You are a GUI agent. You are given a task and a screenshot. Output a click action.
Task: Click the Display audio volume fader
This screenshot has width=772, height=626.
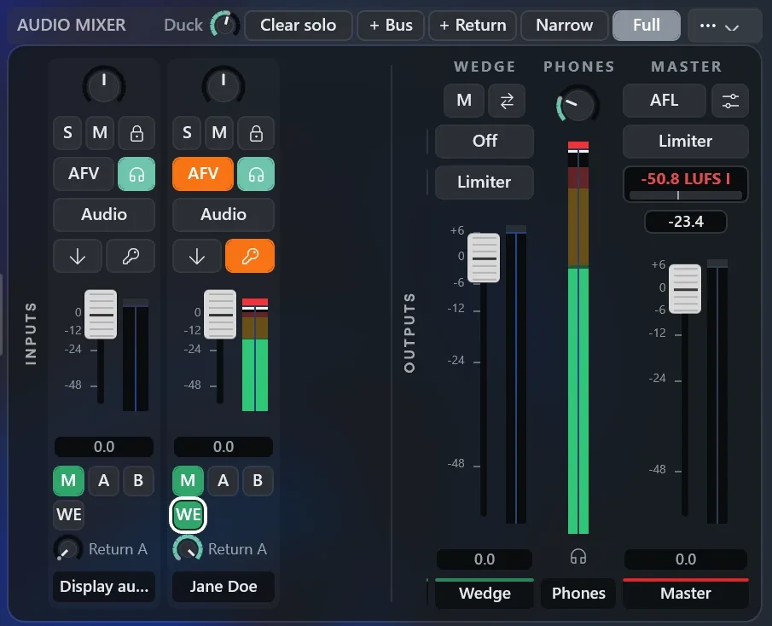coord(101,315)
